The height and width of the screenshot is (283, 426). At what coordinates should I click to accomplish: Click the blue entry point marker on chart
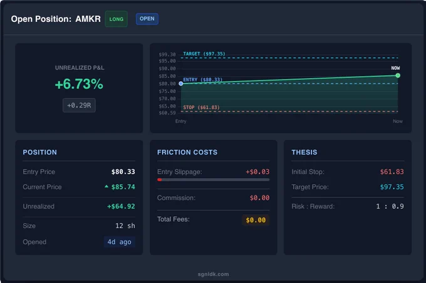pos(181,84)
